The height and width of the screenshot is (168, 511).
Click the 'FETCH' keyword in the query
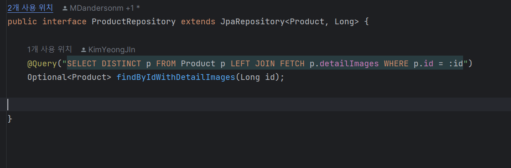[292, 64]
